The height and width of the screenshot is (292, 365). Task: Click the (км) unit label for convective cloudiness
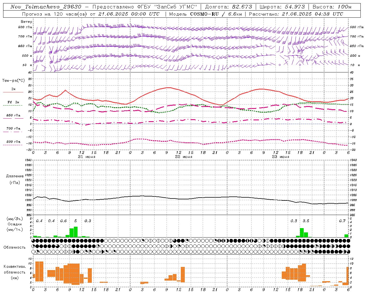click(x=15, y=278)
